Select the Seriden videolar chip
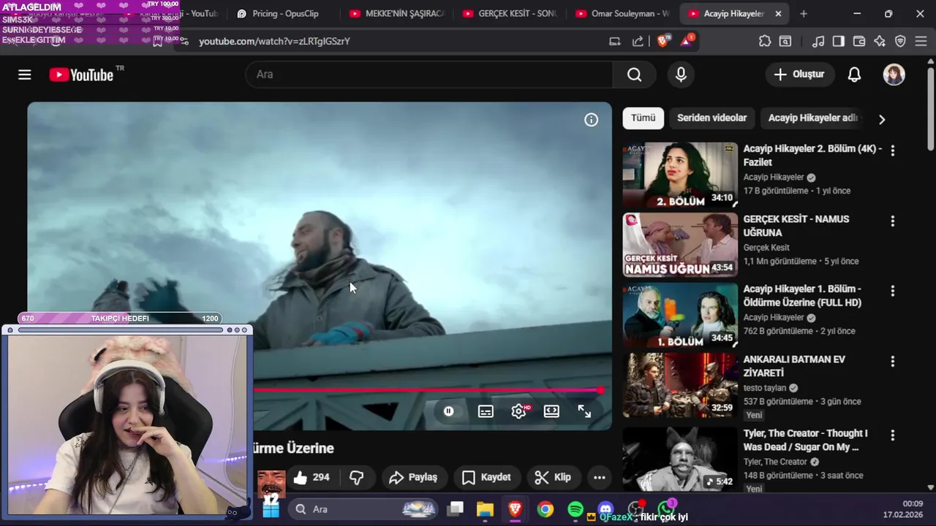This screenshot has height=526, width=936. coord(712,118)
